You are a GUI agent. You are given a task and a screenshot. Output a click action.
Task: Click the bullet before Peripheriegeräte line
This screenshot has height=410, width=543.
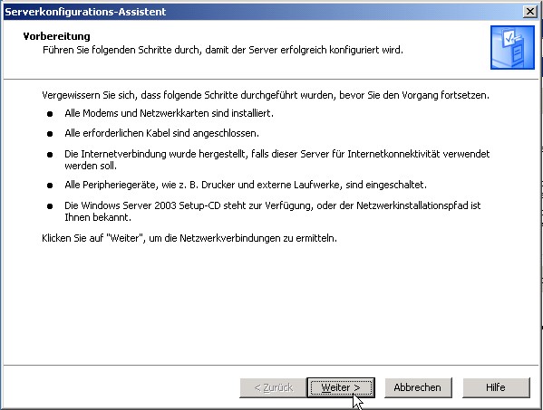pos(50,186)
